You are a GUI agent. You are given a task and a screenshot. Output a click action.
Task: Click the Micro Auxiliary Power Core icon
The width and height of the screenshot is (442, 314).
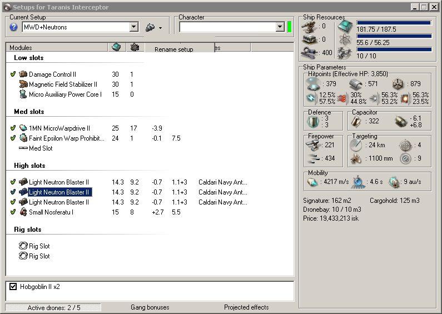coord(23,94)
